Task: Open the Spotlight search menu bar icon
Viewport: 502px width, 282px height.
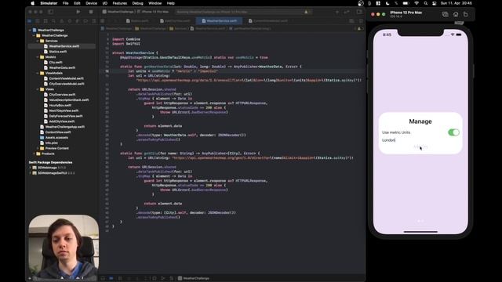Action: pyautogui.click(x=425, y=3)
